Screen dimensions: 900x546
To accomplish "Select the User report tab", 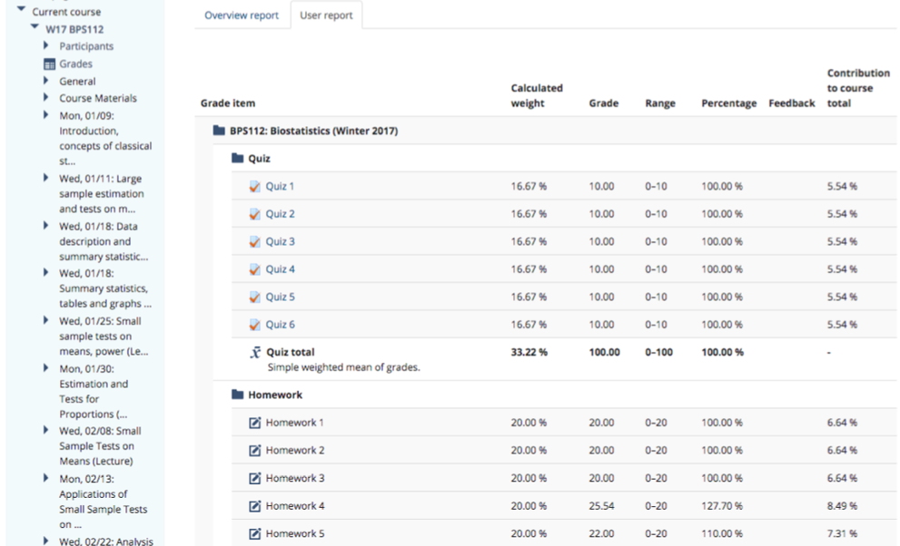I will click(326, 15).
